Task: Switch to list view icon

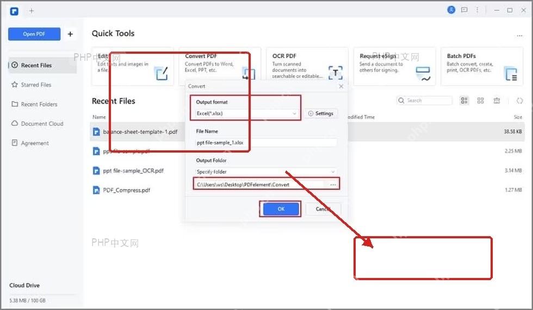Action: (x=464, y=100)
